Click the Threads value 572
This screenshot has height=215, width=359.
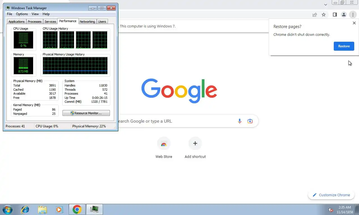pos(105,90)
